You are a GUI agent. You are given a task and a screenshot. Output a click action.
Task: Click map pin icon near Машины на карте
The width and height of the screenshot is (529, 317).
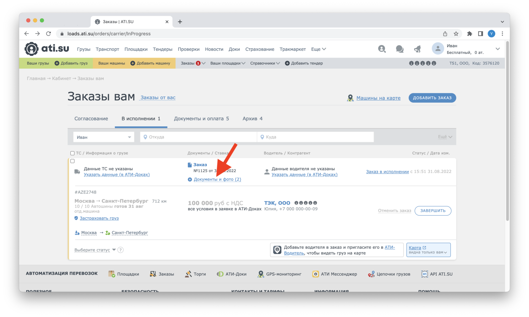pyautogui.click(x=350, y=98)
